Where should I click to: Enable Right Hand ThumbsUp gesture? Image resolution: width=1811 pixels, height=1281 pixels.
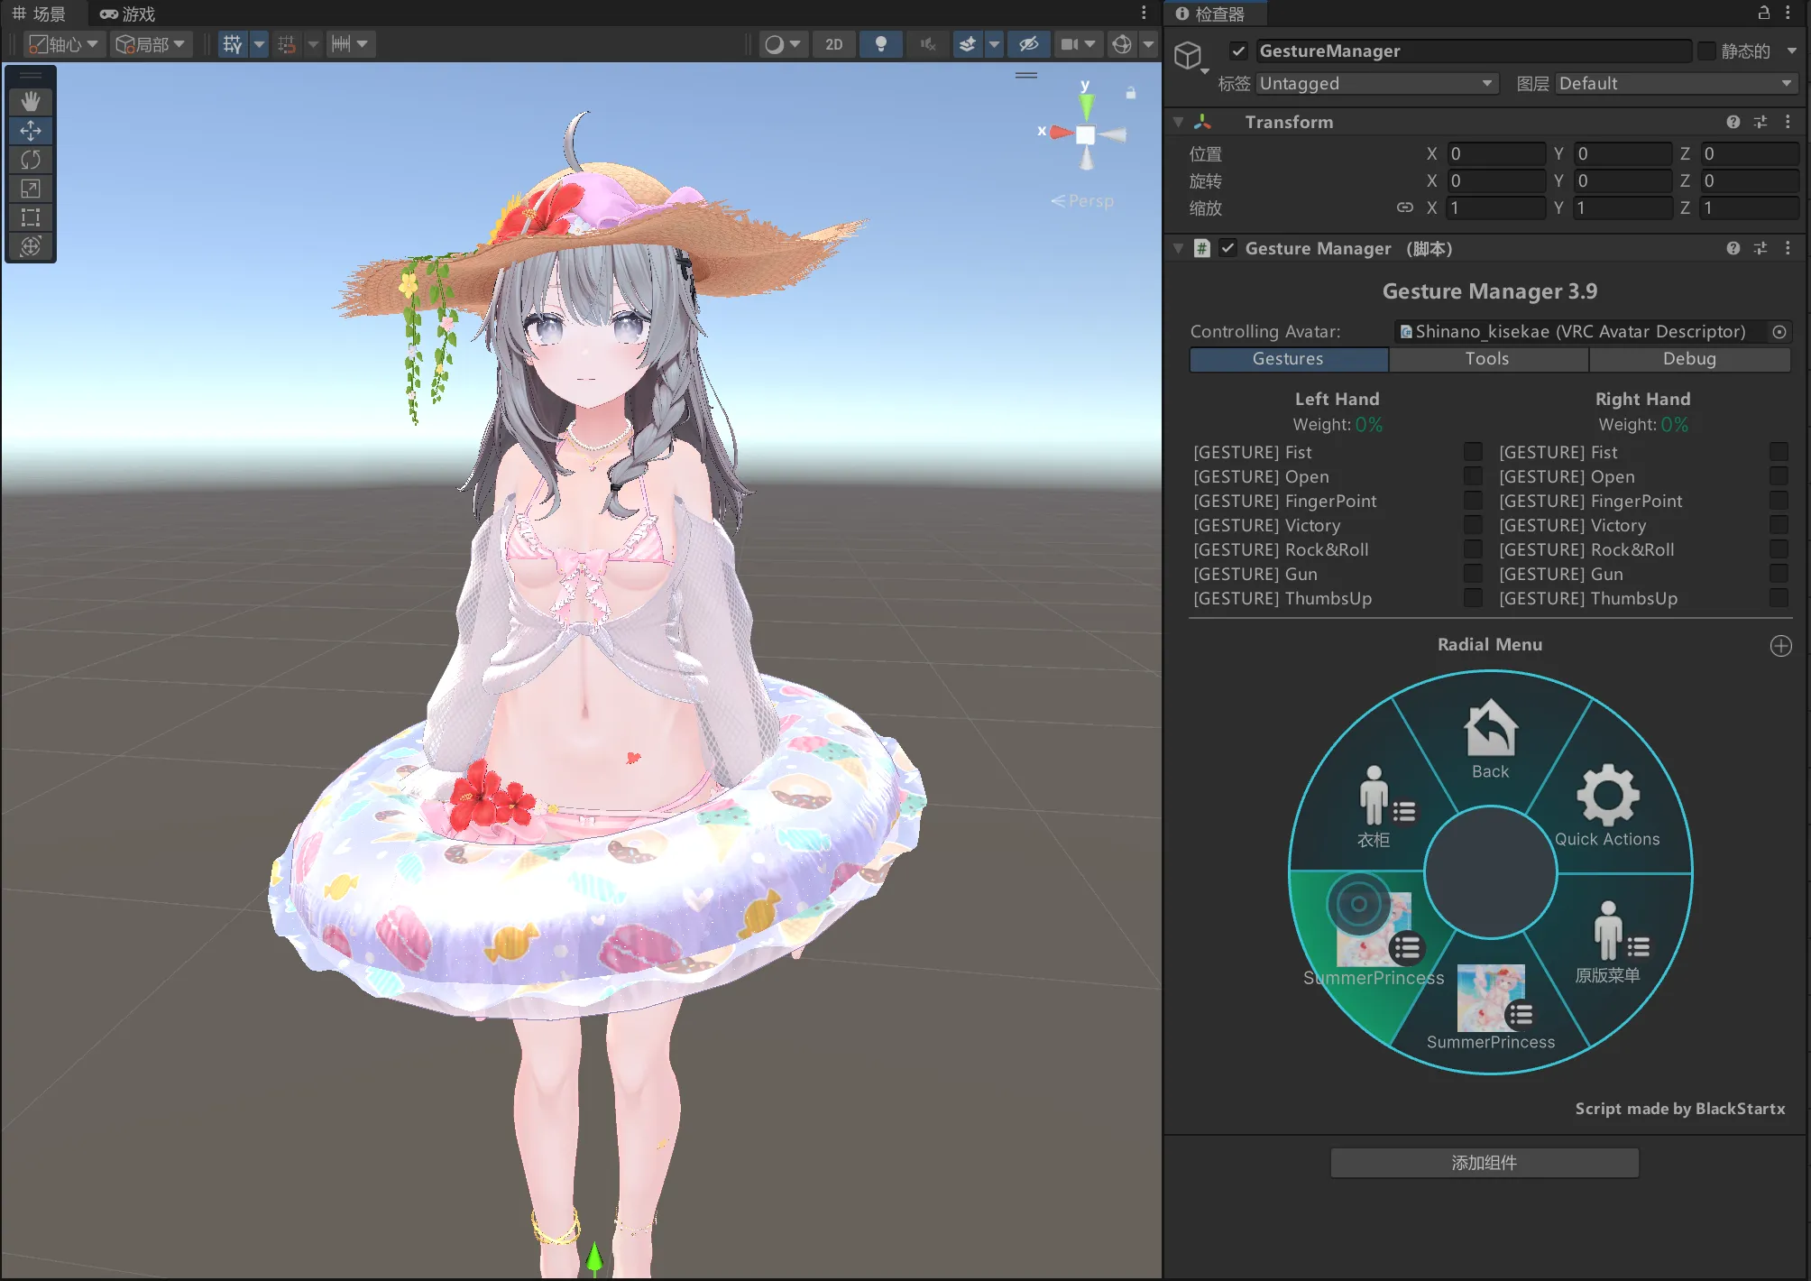(1779, 598)
